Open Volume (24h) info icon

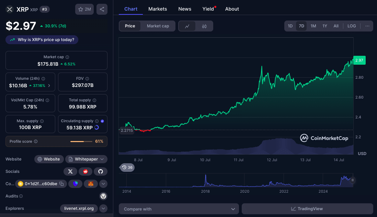[x=43, y=79]
